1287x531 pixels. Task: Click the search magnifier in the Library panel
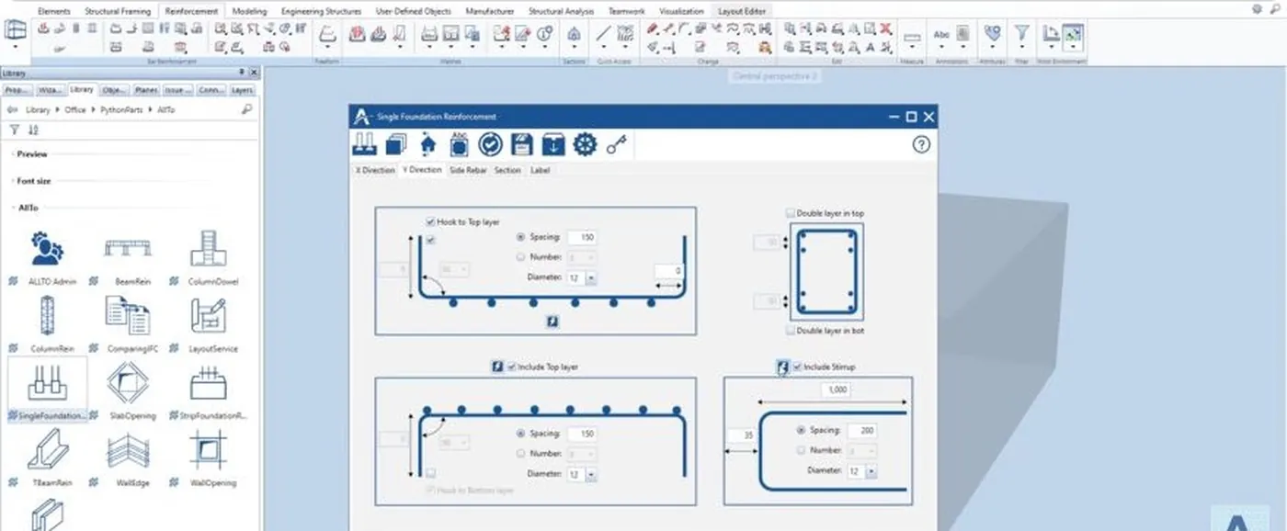point(246,109)
